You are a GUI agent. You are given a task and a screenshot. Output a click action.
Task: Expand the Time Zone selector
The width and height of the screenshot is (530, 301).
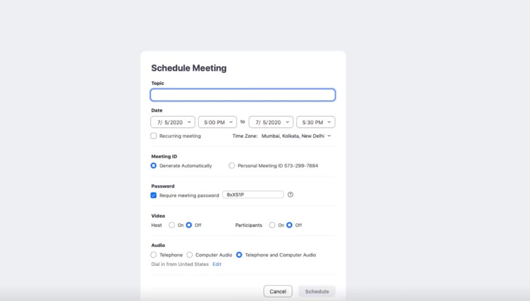(296, 136)
